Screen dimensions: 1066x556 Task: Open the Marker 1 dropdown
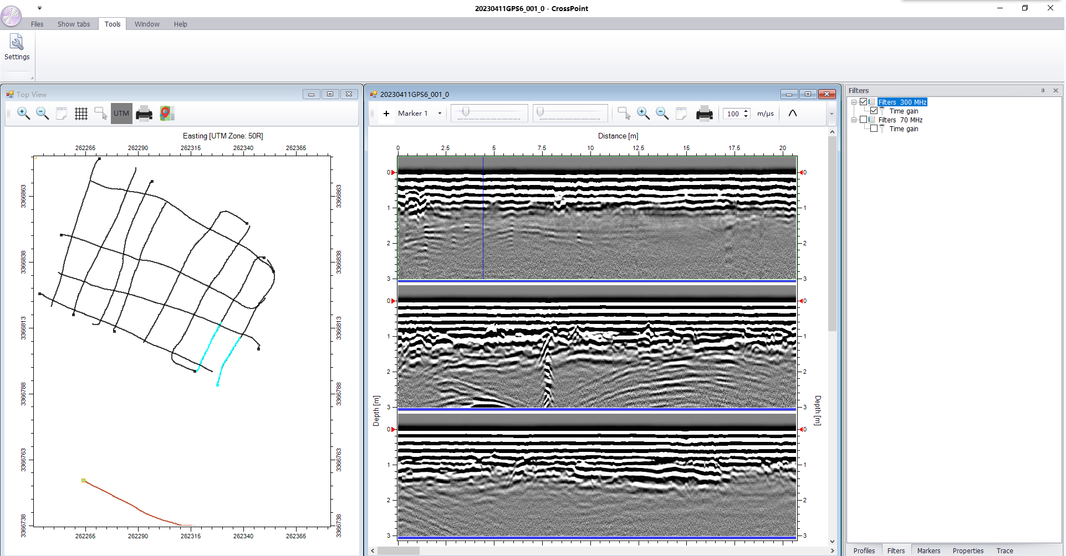tap(440, 114)
